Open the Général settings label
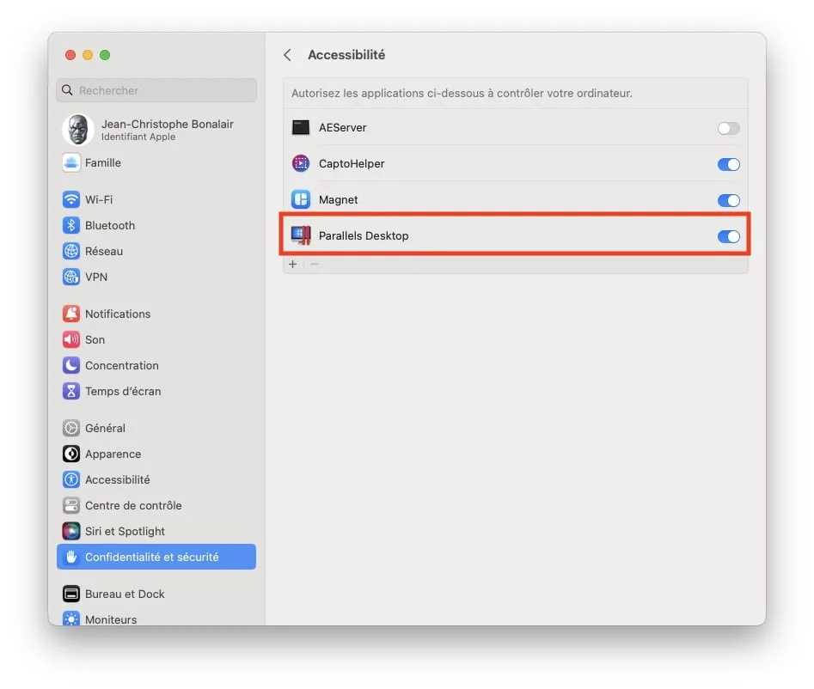The image size is (814, 689). click(x=105, y=428)
